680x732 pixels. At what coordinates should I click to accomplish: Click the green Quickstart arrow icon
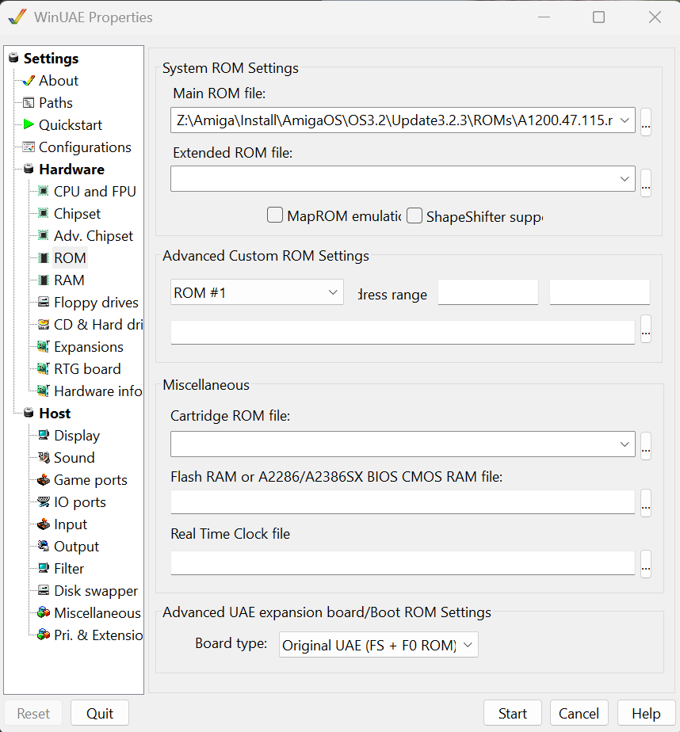point(29,124)
